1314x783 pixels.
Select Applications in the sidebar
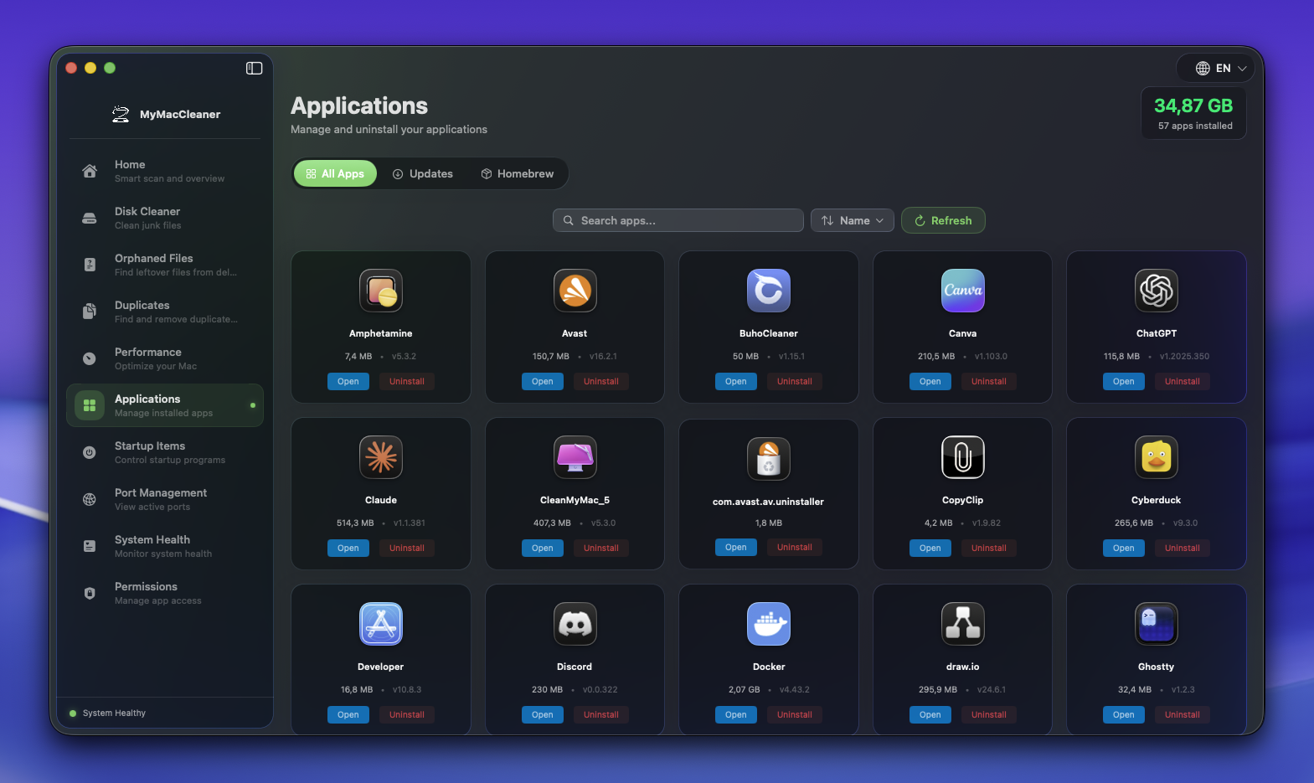[x=165, y=405]
